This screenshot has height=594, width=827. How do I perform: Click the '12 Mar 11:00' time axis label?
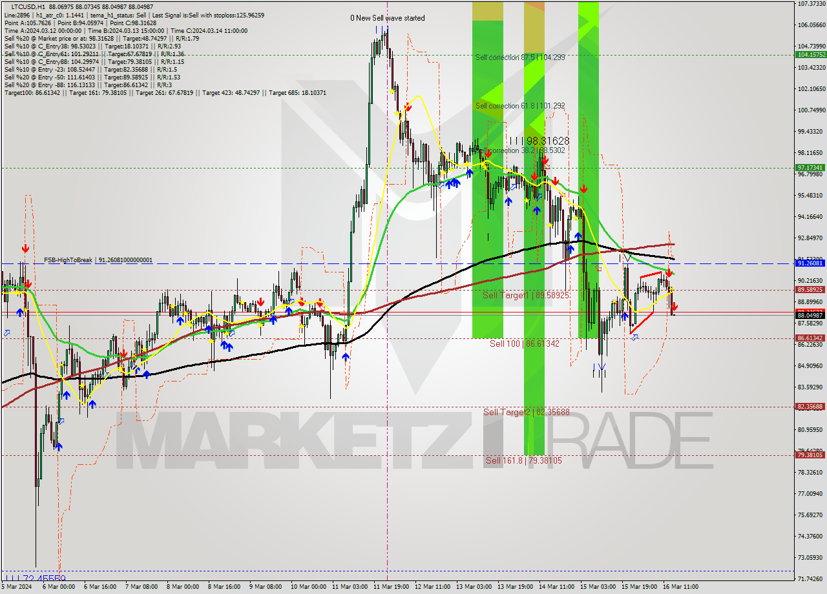(432, 587)
